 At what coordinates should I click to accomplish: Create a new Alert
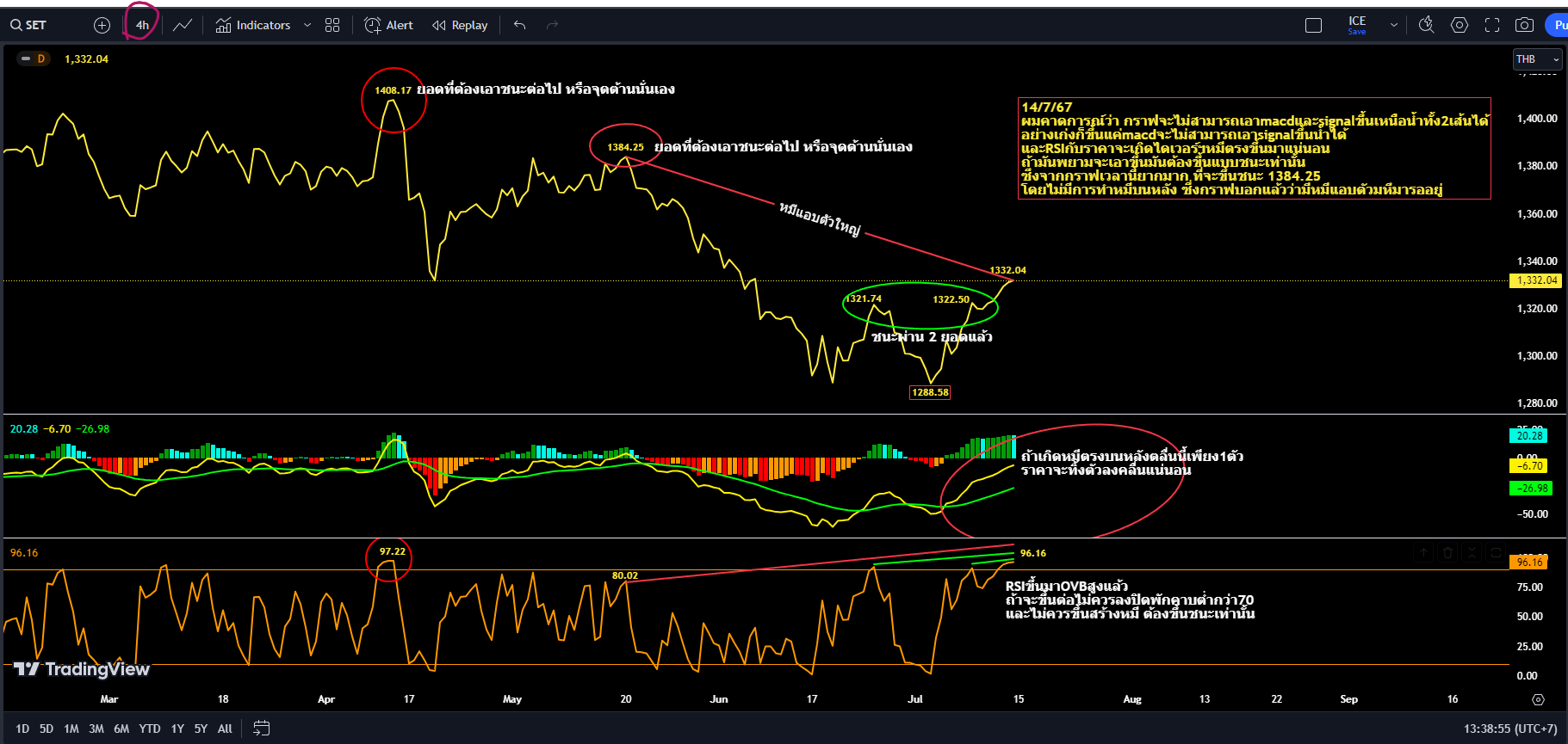click(389, 25)
